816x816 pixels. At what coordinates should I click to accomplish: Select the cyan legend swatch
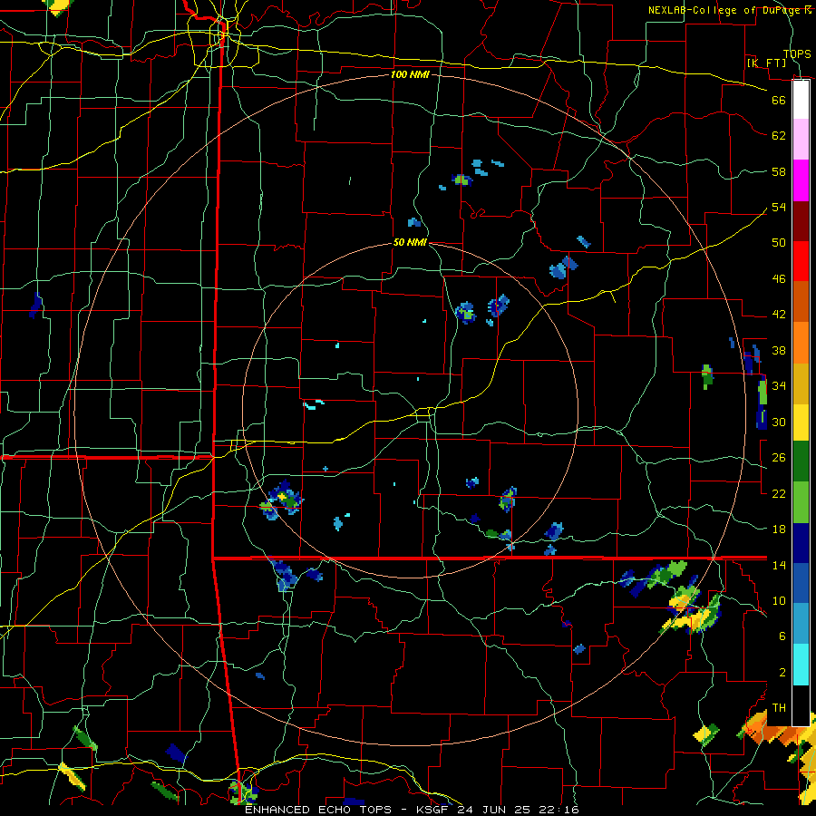point(801,665)
